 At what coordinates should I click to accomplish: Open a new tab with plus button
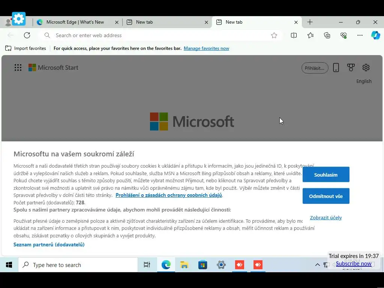(x=310, y=22)
